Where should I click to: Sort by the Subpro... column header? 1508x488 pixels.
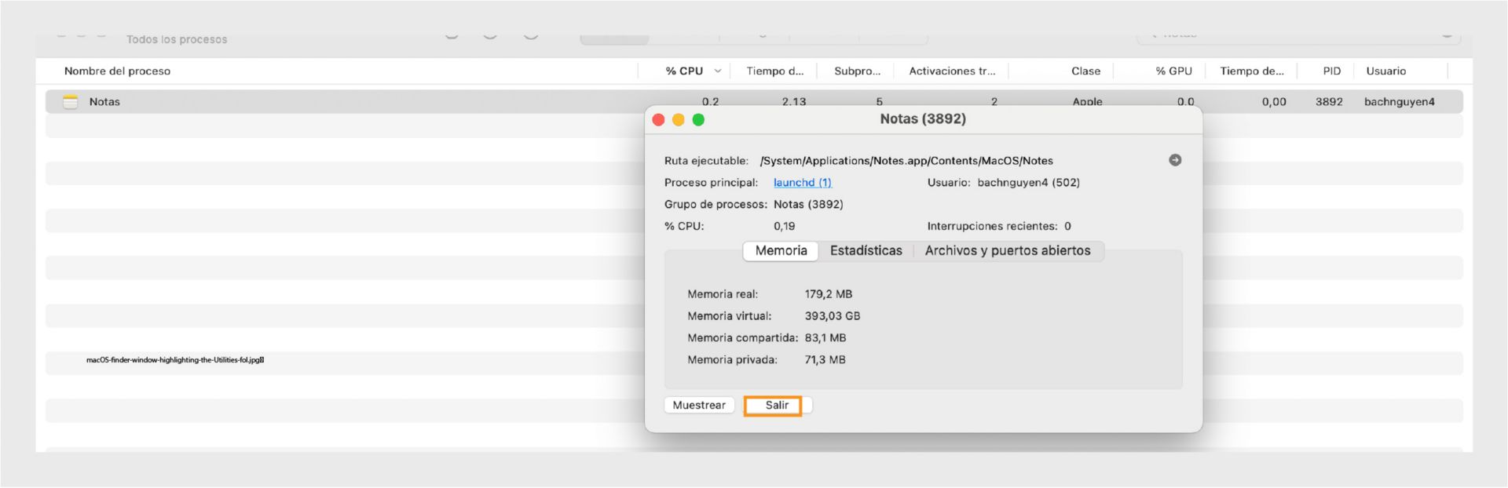(857, 71)
